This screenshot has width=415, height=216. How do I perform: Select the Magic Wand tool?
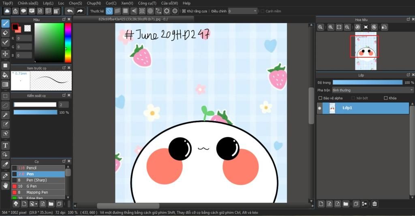coord(5,115)
